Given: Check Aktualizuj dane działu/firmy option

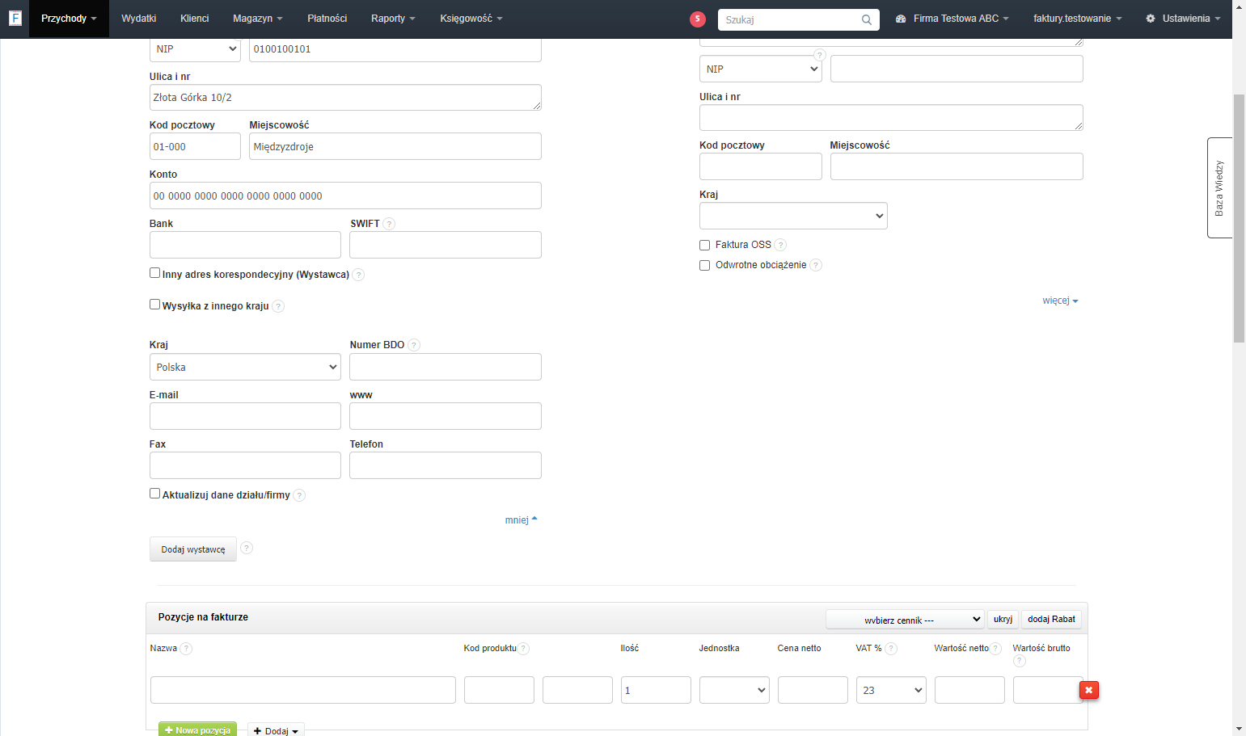Looking at the screenshot, I should click(154, 494).
